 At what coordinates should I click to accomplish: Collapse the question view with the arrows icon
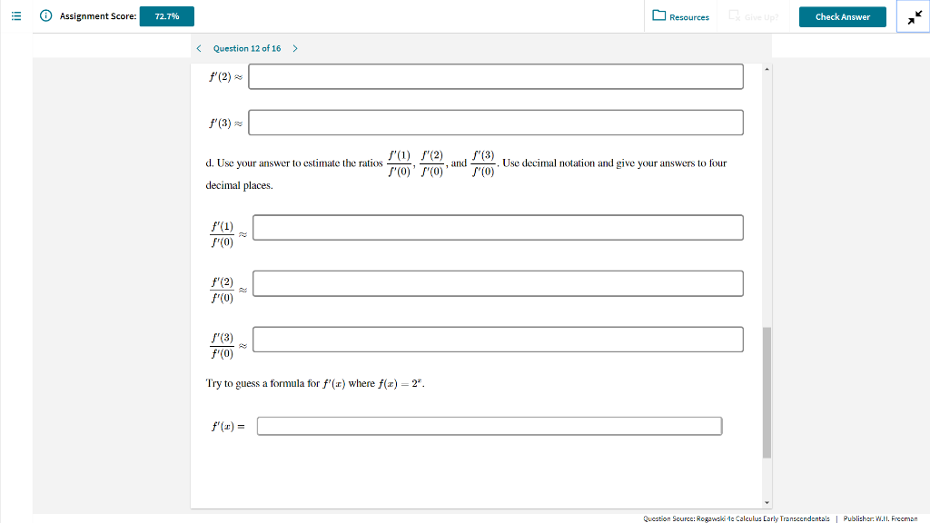tap(913, 15)
